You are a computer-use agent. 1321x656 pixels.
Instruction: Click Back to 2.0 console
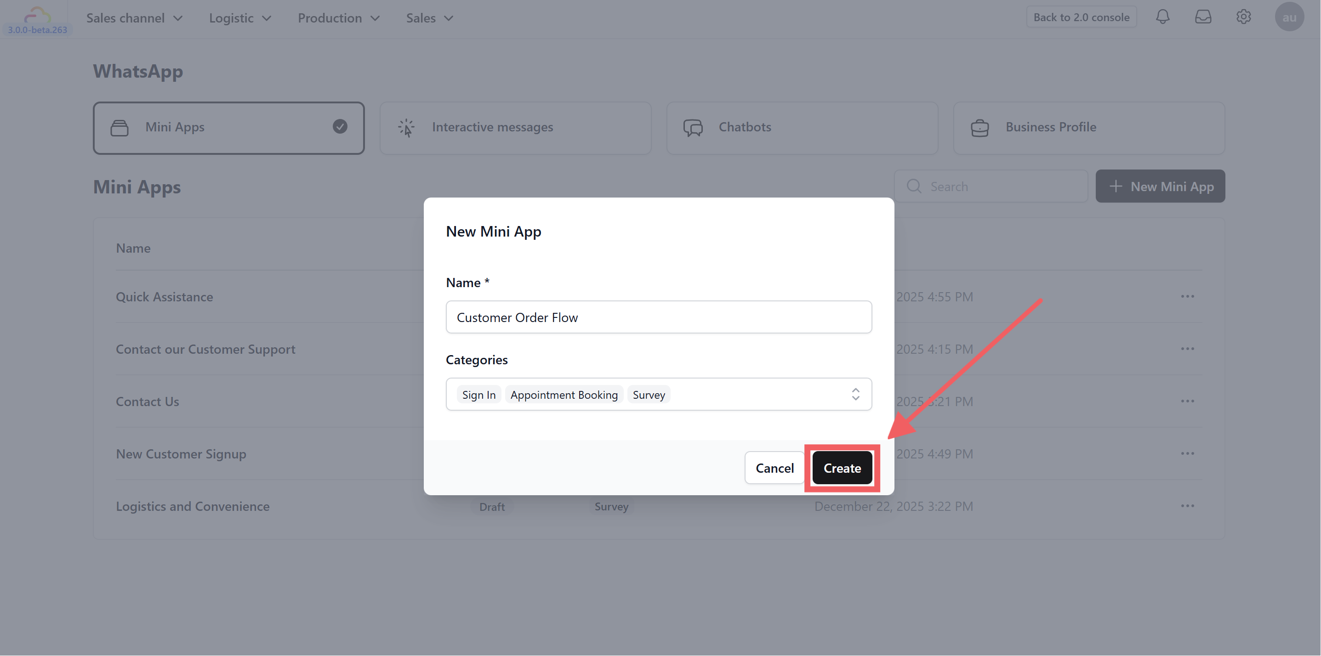(1081, 17)
